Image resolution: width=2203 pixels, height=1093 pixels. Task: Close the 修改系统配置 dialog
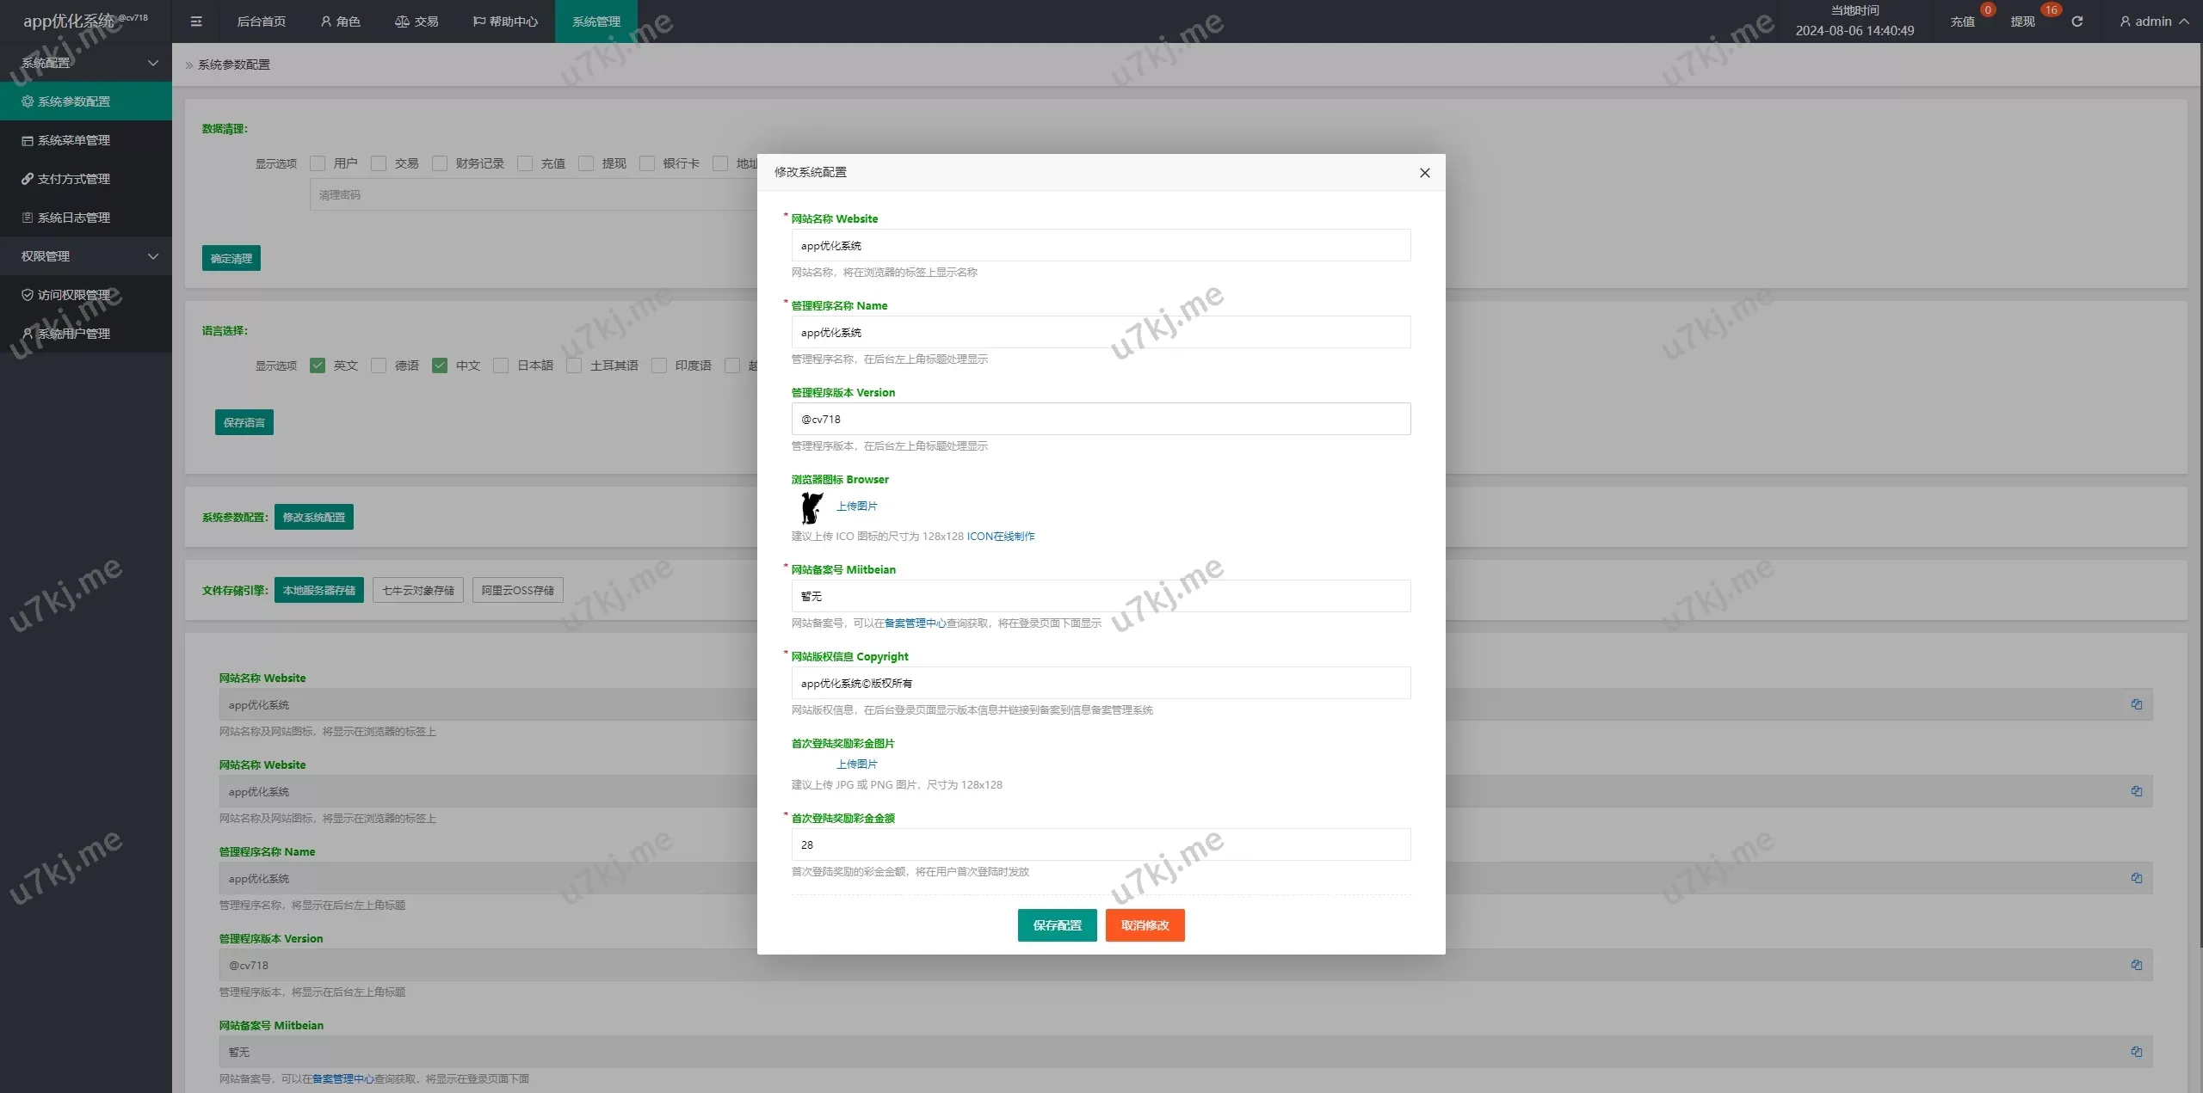(x=1424, y=173)
